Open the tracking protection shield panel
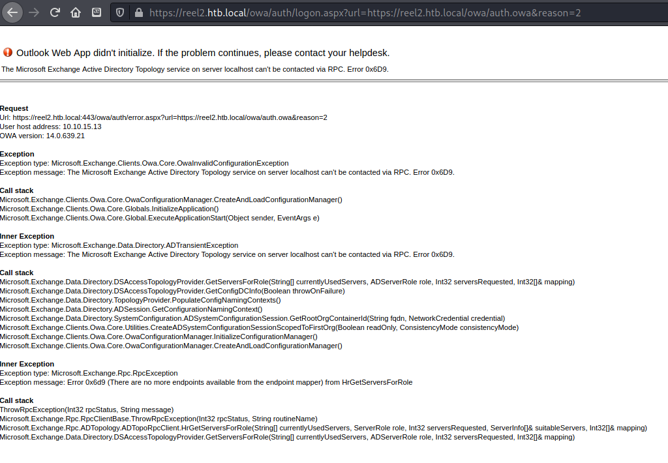This screenshot has width=668, height=463. (x=119, y=12)
